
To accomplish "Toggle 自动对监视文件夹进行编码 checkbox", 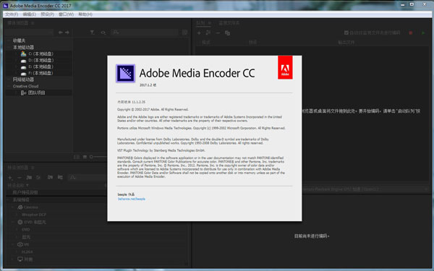I will pyautogui.click(x=346, y=33).
